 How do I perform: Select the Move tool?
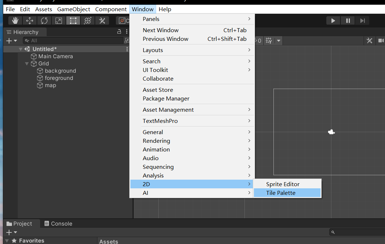pyautogui.click(x=30, y=21)
